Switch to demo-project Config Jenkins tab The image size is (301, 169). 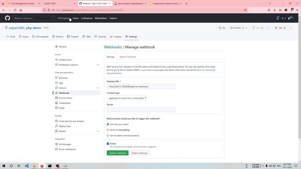pos(130,3)
